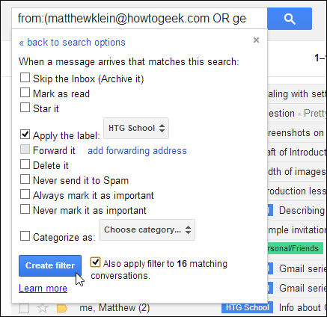Select the me, Matthew conversation checkbox

25,308
